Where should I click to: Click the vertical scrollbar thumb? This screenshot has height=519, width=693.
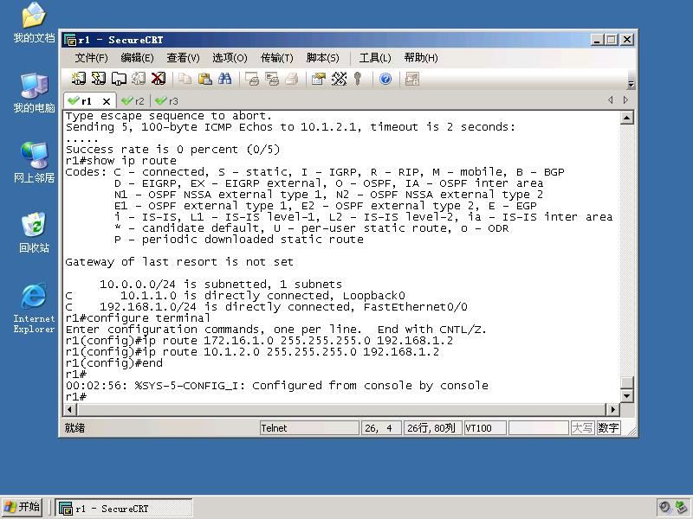click(626, 382)
